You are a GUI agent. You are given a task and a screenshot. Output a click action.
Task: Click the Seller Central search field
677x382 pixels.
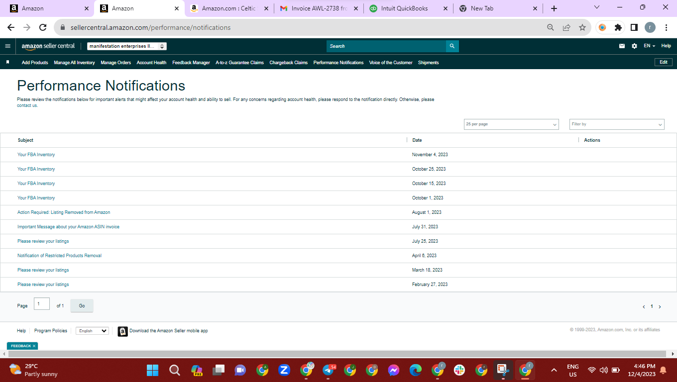tap(386, 46)
